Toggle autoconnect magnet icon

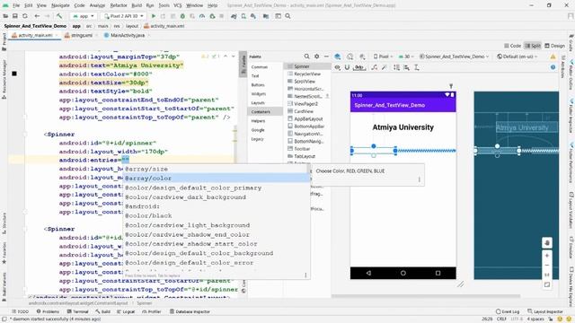pyautogui.click(x=347, y=67)
